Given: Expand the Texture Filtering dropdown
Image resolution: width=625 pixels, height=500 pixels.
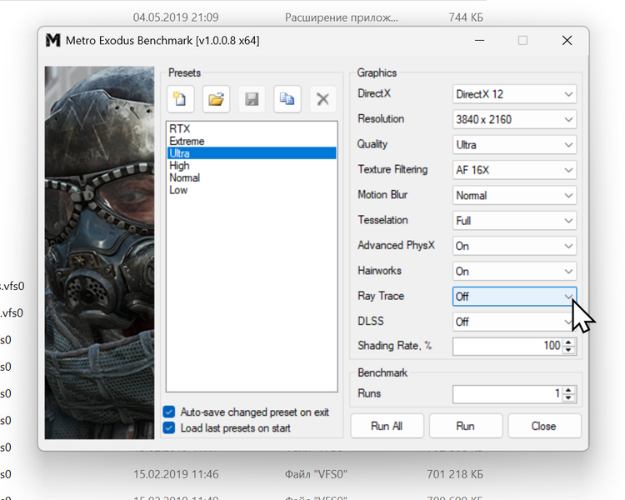Looking at the screenshot, I should click(x=514, y=170).
